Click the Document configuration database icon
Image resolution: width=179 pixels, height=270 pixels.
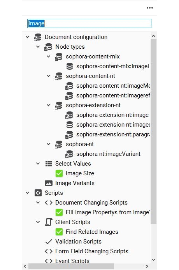[38, 37]
